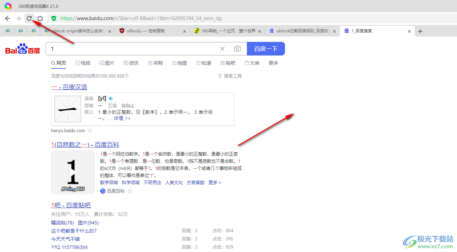Screen dimensions: 457x252
Task: Close the ublock拦截百度规则 tab
Action: pyautogui.click(x=334, y=31)
